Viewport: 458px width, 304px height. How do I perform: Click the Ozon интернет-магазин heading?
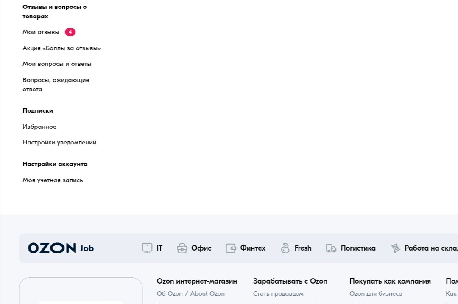coord(197,281)
